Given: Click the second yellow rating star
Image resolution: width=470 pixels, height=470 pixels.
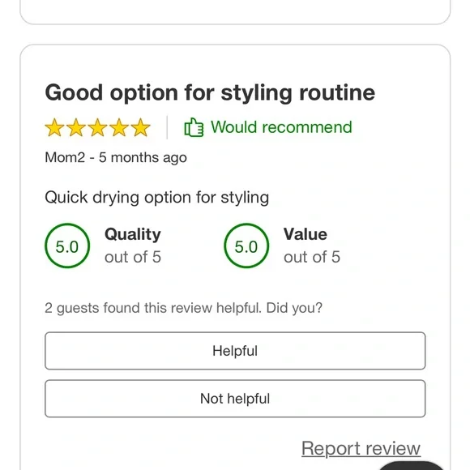Looking at the screenshot, I should pyautogui.click(x=76, y=128).
